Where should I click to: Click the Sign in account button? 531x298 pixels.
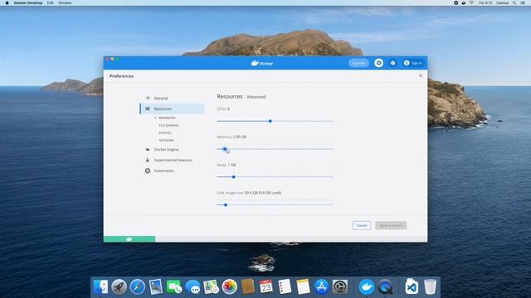point(413,63)
